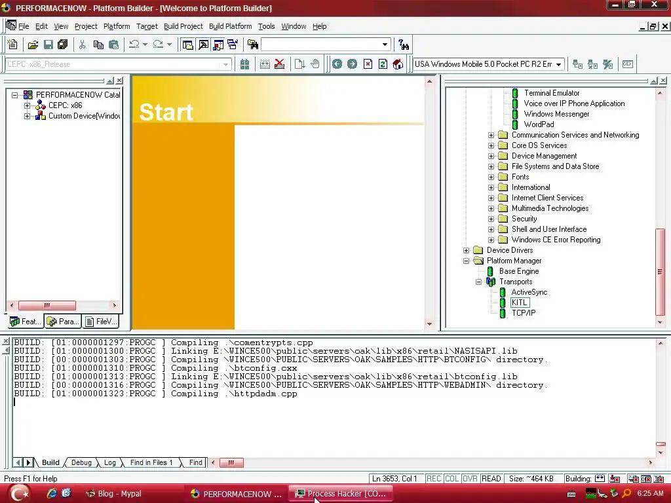Click the red X Stop Build icon
The height and width of the screenshot is (503, 671).
(x=279, y=64)
